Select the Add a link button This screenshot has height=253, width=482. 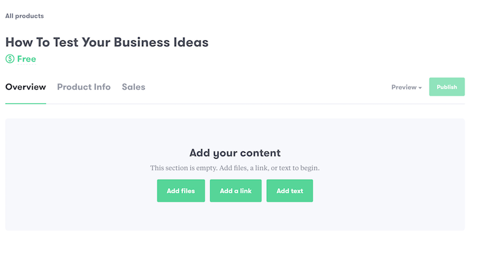click(x=235, y=191)
